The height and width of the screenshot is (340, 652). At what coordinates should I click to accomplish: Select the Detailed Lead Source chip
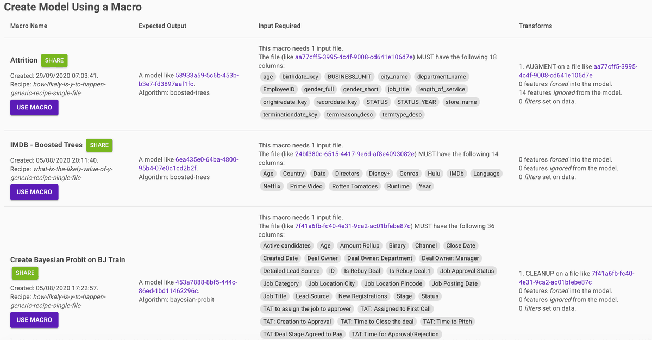pyautogui.click(x=291, y=271)
